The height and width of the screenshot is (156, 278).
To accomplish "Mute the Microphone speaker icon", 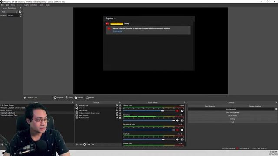I will 178,120.
